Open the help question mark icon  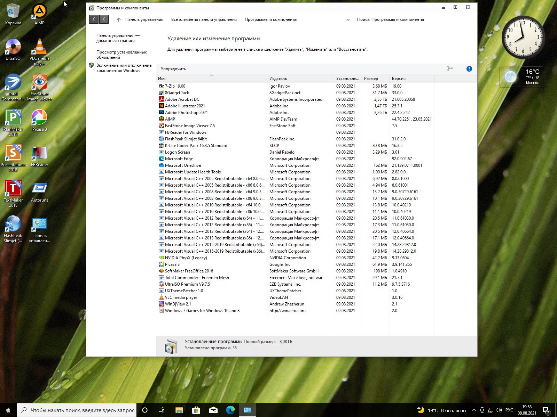tap(469, 69)
